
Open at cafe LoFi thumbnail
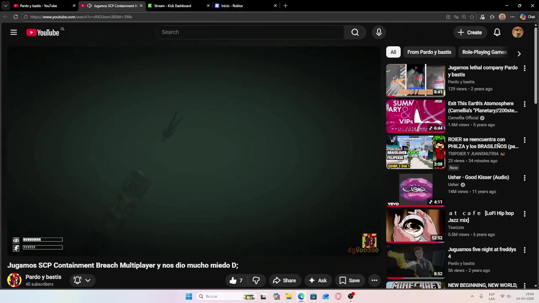(416, 226)
